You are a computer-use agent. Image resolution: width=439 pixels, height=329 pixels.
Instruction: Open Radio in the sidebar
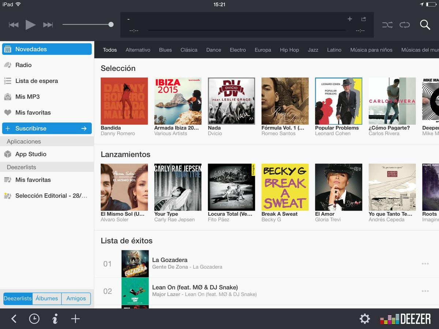pos(23,65)
